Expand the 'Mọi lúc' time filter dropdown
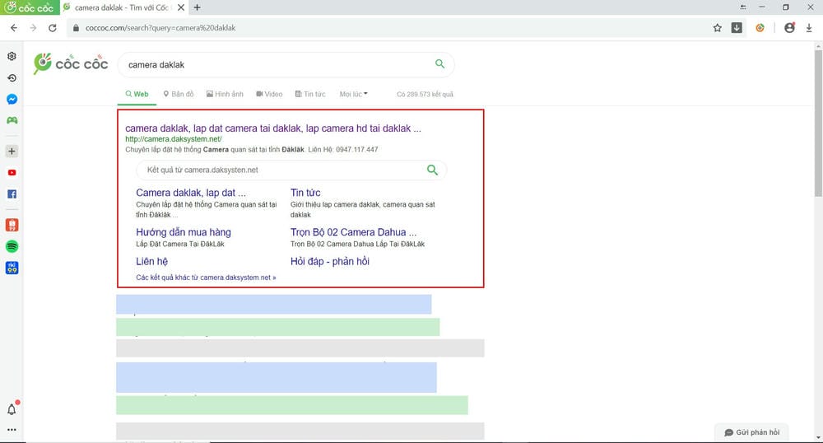 coord(354,94)
